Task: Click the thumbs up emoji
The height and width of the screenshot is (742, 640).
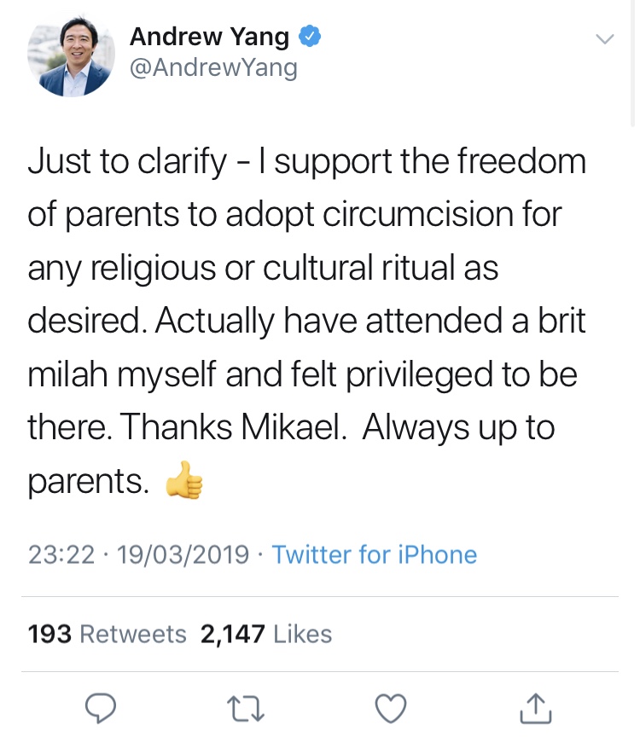Action: tap(185, 483)
